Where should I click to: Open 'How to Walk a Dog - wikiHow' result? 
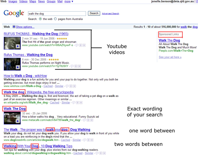click(x=25, y=76)
